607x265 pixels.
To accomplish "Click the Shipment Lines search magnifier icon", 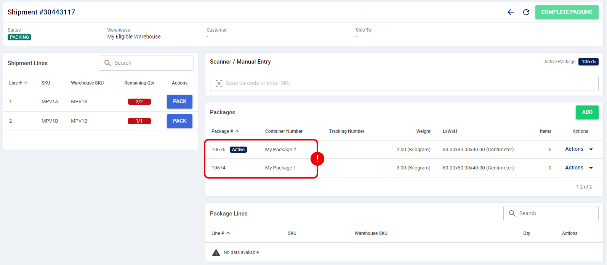I will pos(107,63).
